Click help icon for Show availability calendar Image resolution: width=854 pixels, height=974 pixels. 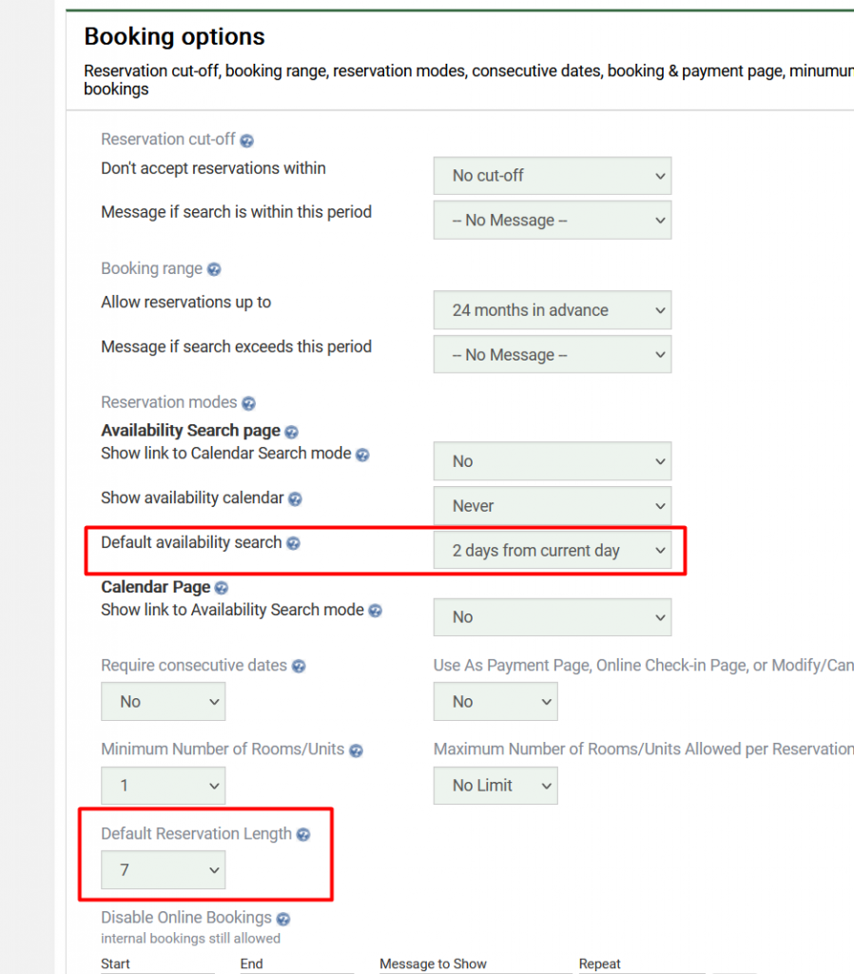click(x=295, y=499)
